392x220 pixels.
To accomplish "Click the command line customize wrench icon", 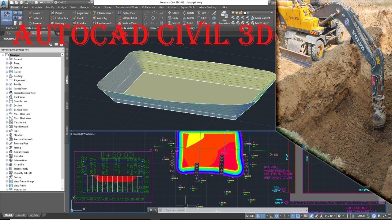I will tap(155, 210).
